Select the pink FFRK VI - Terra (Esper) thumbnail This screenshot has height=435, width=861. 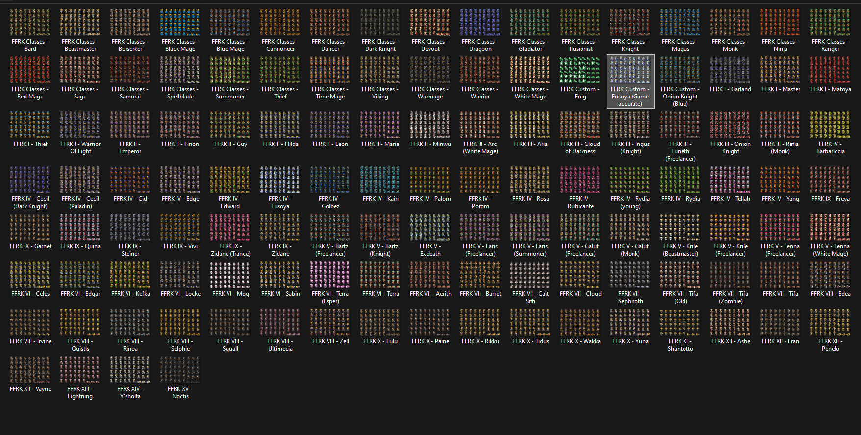tap(330, 275)
